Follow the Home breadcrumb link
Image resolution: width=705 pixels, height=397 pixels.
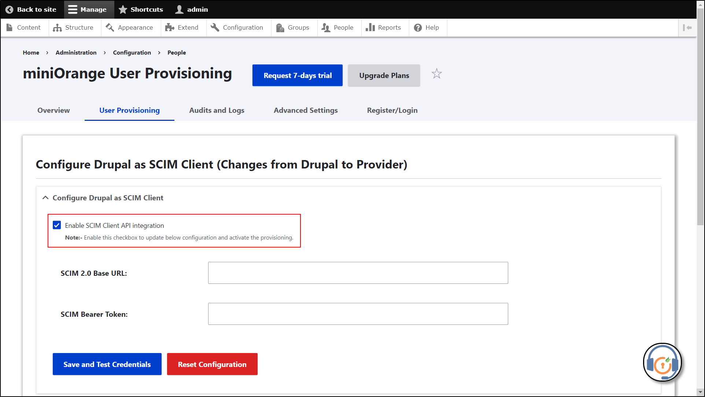click(x=31, y=53)
